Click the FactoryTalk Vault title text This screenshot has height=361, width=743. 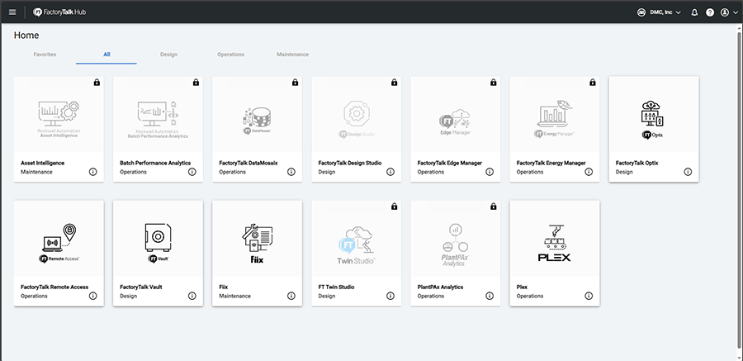pos(141,287)
